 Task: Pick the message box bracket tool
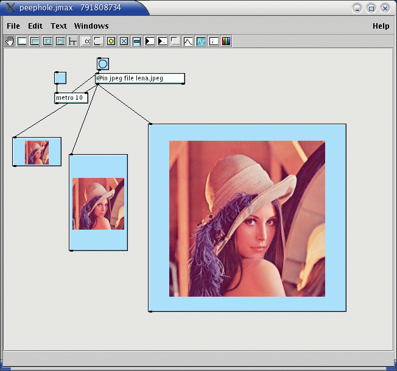(x=99, y=41)
